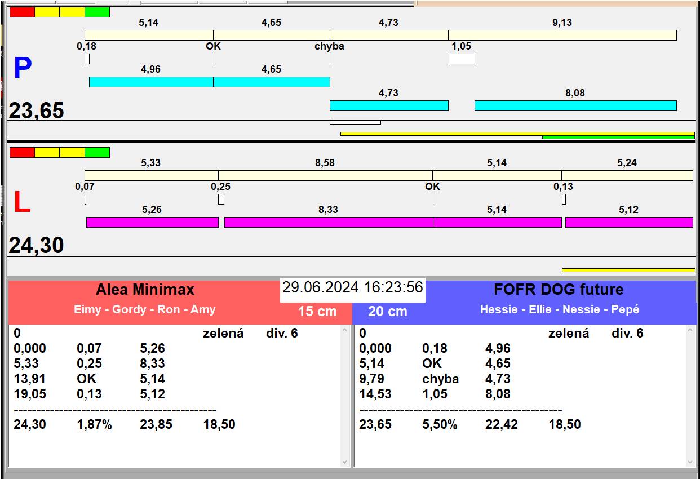
Task: Select the cream segment labeled 5,14 in P lane
Action: click(149, 35)
